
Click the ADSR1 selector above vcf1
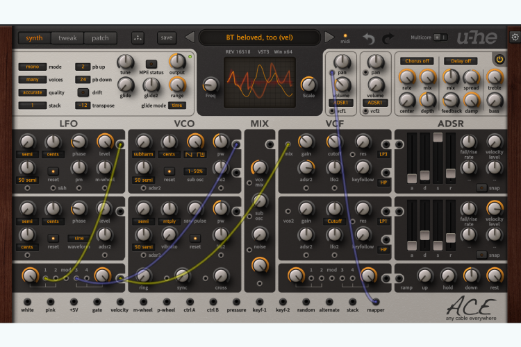(x=341, y=103)
